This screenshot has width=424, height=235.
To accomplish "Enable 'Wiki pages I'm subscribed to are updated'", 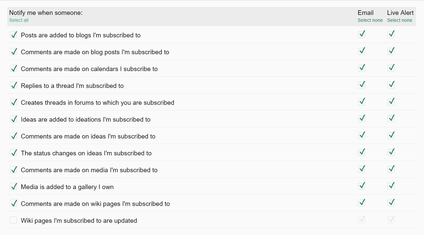I will click(14, 220).
